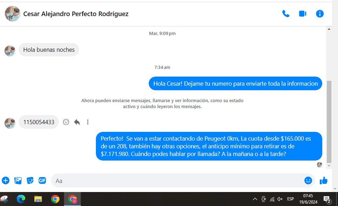Toggle muted volume icon in tray

pyautogui.click(x=280, y=199)
